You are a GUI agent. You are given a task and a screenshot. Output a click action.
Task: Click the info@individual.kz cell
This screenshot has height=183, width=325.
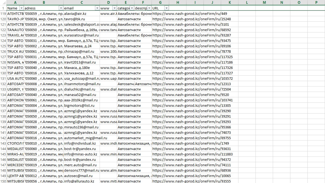81,143
